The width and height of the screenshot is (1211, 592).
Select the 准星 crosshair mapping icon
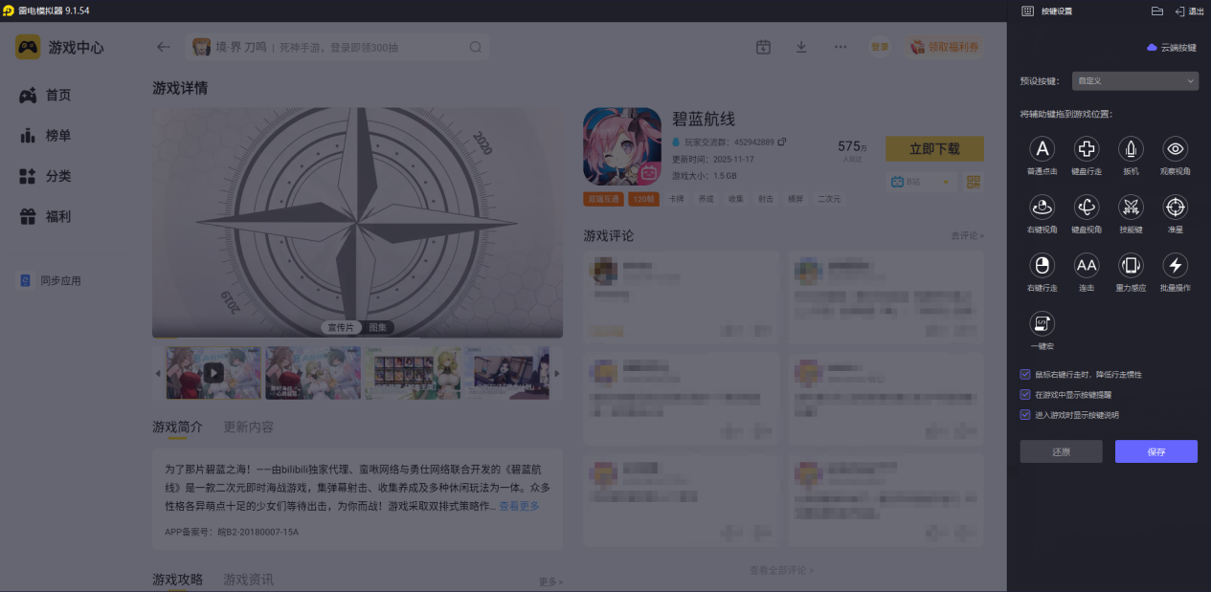[x=1175, y=208]
